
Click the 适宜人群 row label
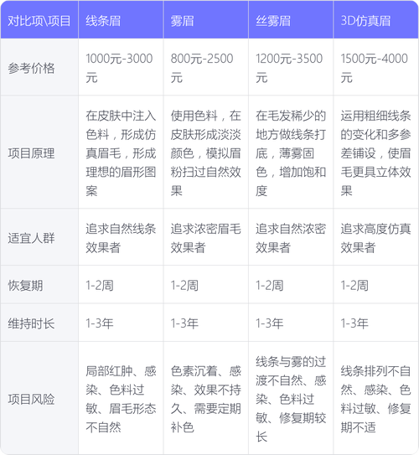click(39, 237)
